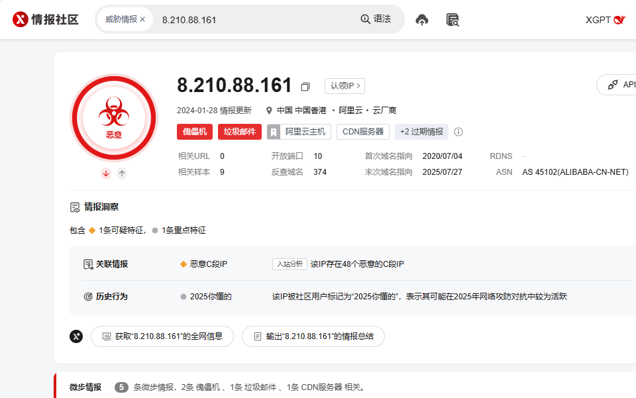Click the 反查域名 count 374
The height and width of the screenshot is (398, 636).
pos(320,172)
